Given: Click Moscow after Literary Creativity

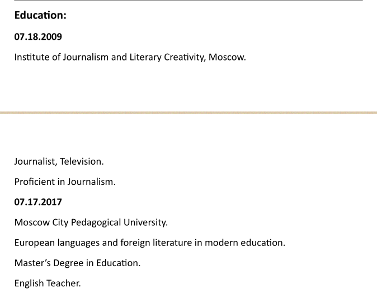Looking at the screenshot, I should 227,57.
